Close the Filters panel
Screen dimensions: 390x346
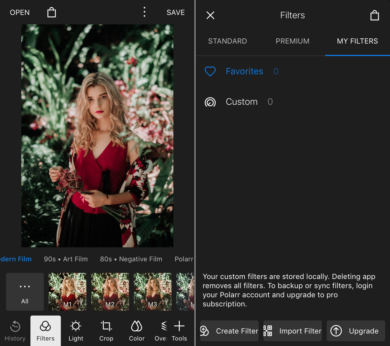click(x=211, y=15)
